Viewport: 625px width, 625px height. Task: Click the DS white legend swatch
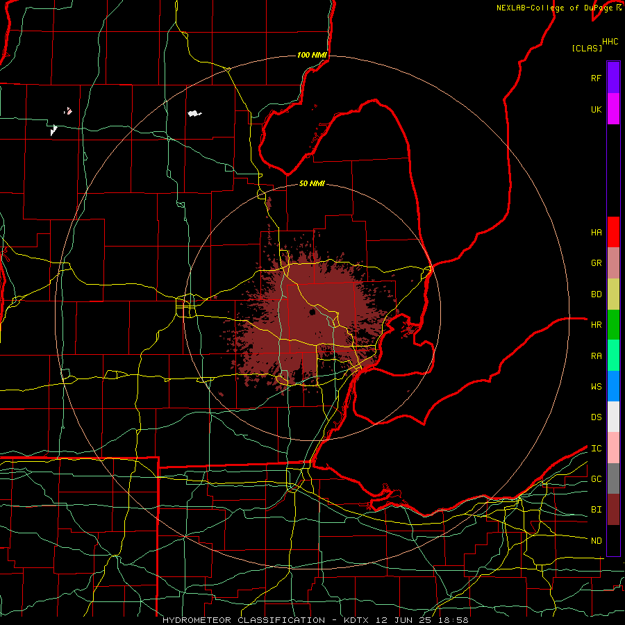(613, 417)
